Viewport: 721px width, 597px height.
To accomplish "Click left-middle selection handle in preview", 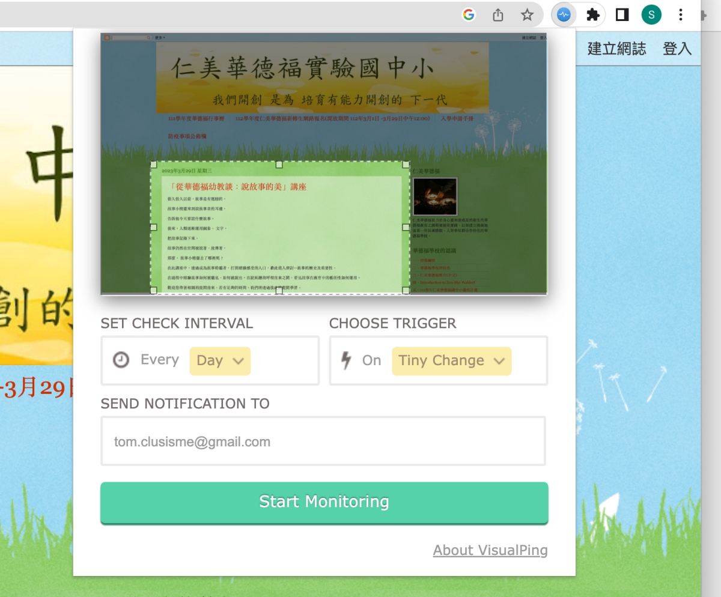I will tap(153, 227).
